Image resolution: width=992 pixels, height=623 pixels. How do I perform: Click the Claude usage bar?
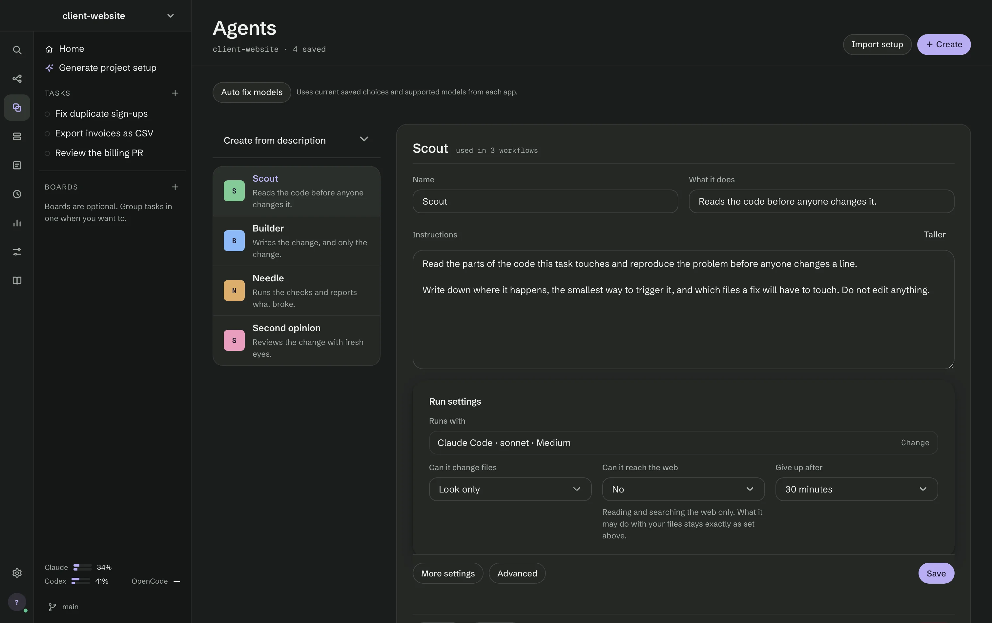point(82,567)
